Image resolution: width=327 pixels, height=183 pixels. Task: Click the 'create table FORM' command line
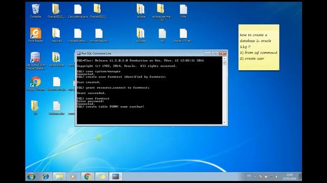110,107
